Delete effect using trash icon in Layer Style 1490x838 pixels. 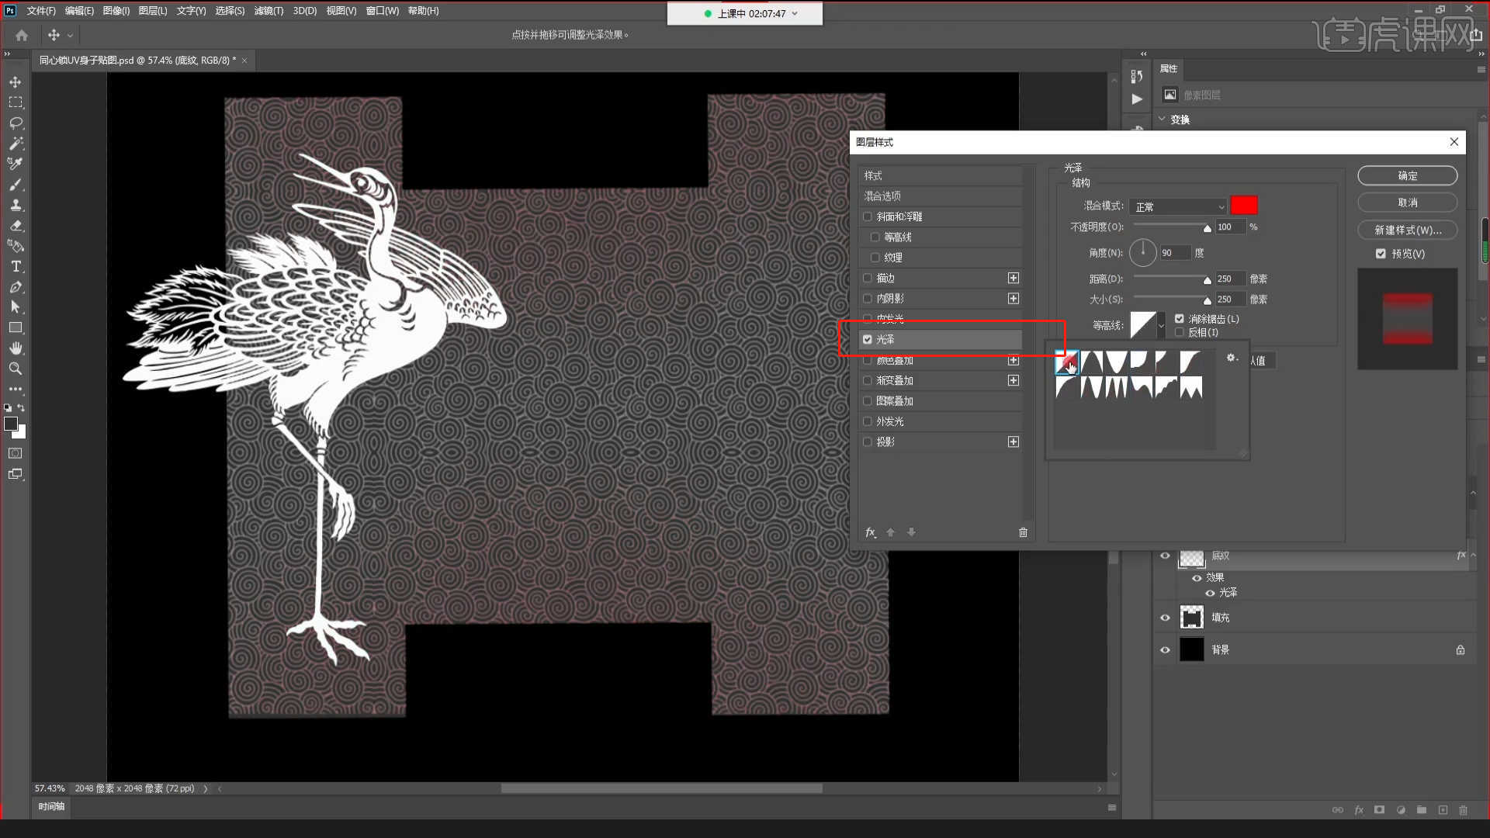pos(1023,532)
